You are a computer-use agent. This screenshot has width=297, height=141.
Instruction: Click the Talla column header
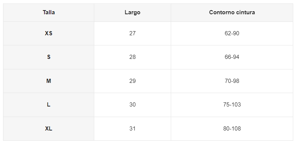(49, 12)
